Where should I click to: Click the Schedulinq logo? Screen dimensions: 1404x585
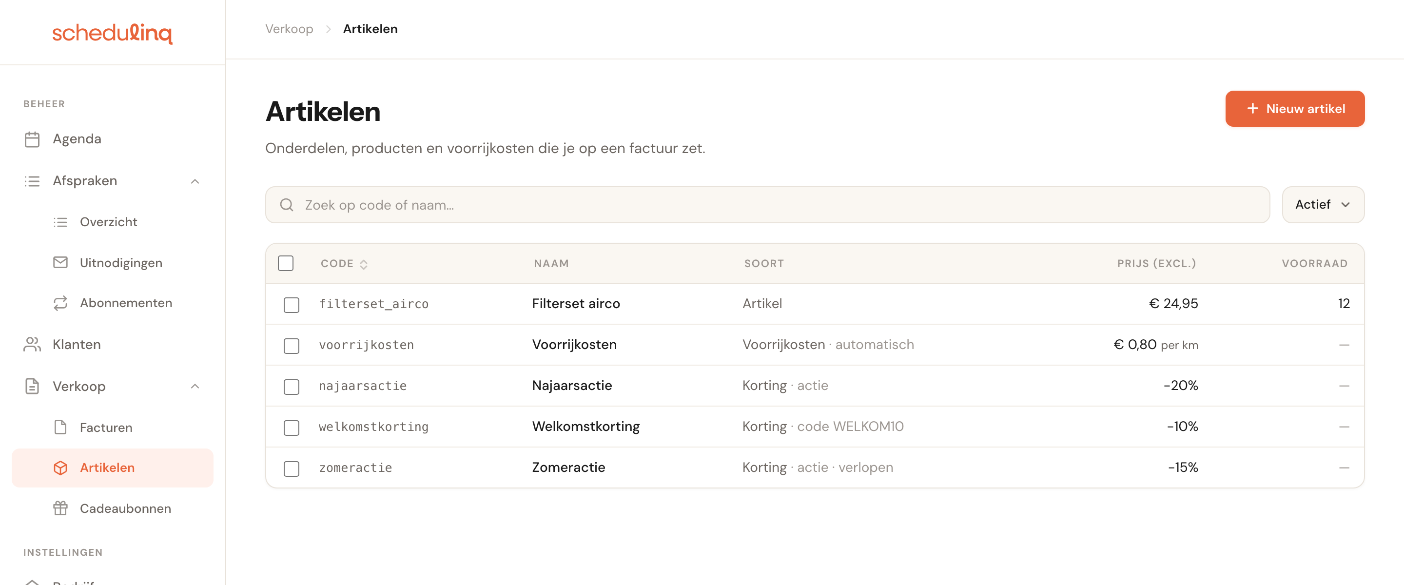pyautogui.click(x=112, y=33)
